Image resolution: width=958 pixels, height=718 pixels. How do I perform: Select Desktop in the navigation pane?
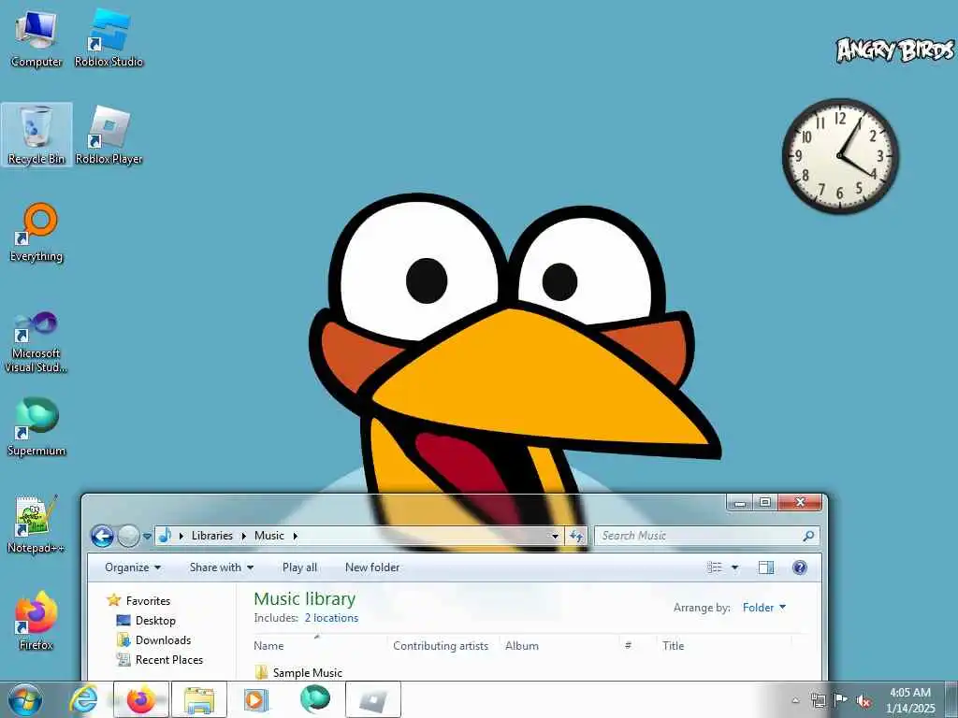(x=147, y=621)
